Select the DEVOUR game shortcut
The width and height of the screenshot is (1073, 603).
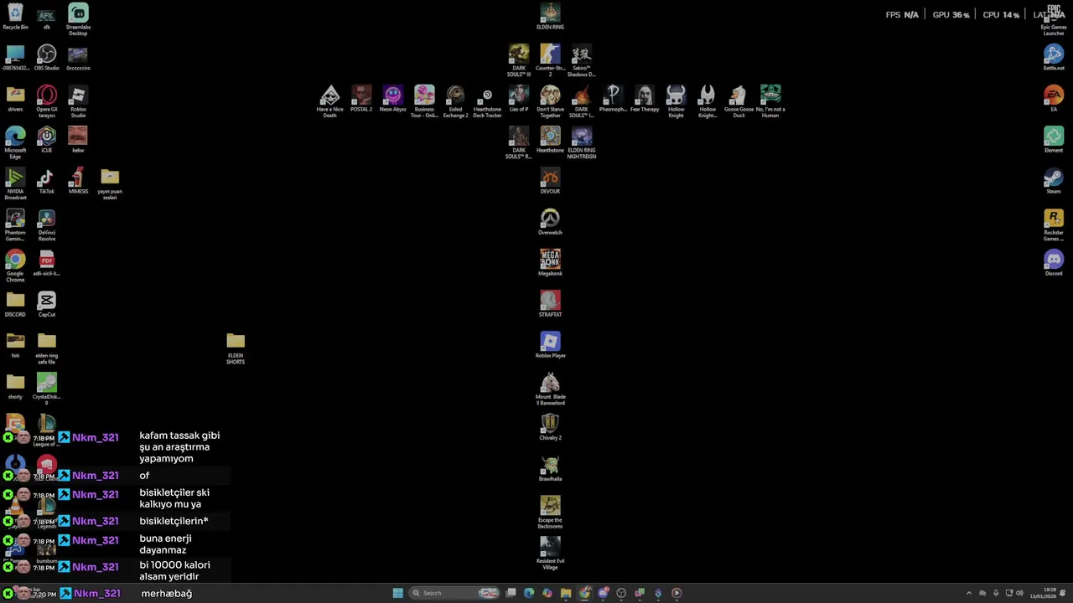(x=550, y=181)
